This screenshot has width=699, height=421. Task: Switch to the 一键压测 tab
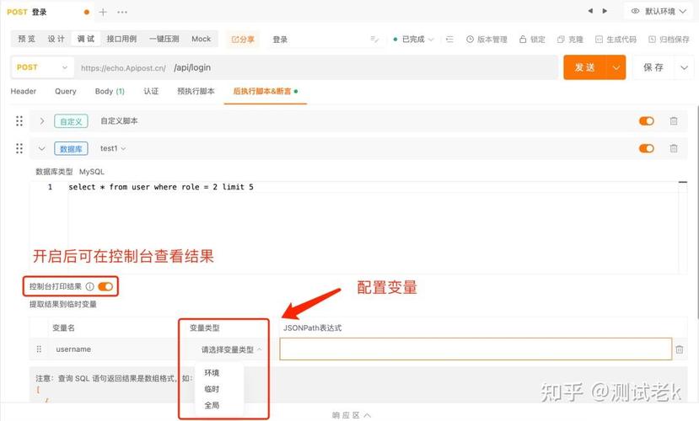click(x=164, y=39)
